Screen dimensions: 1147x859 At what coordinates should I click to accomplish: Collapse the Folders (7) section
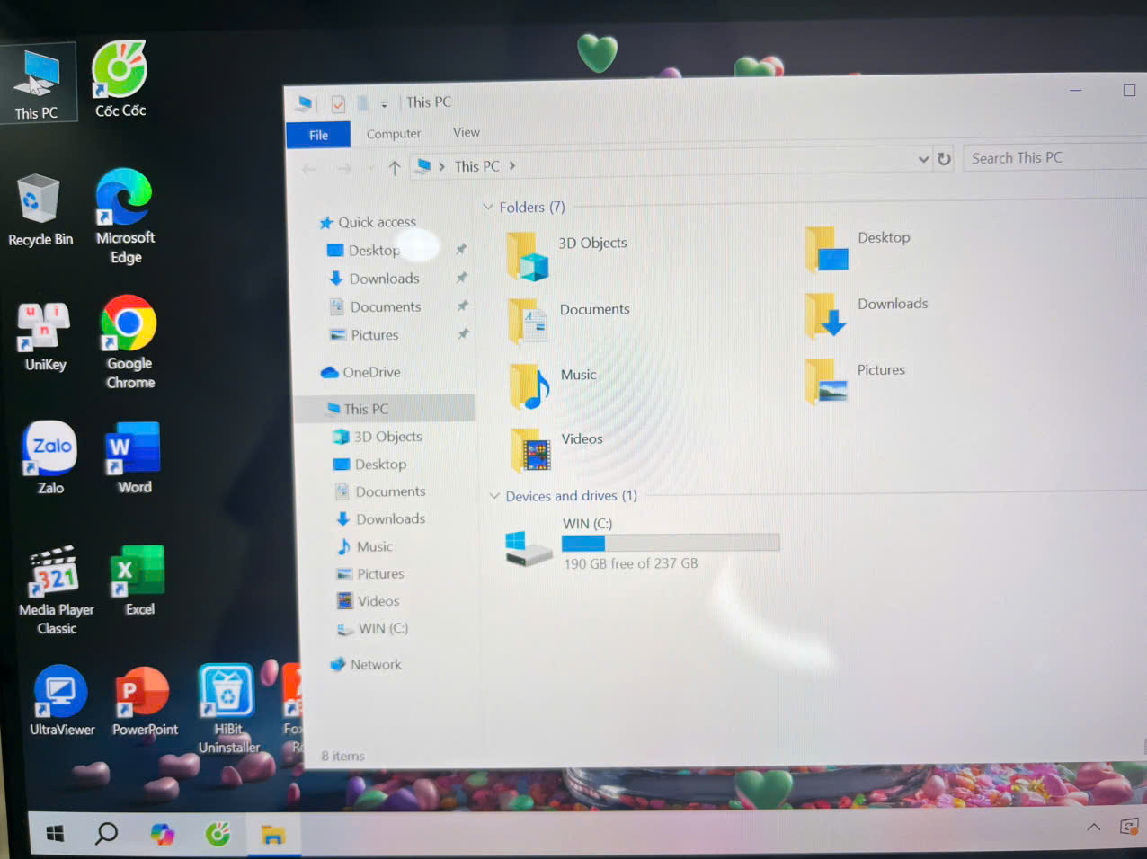[x=488, y=208]
